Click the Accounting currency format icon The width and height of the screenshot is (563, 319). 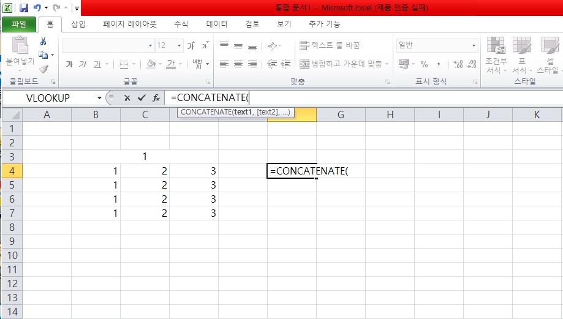click(x=404, y=64)
